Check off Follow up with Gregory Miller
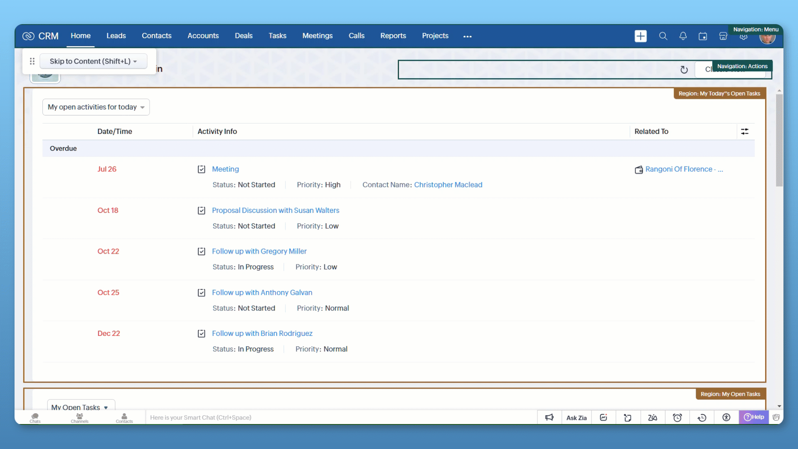Image resolution: width=798 pixels, height=449 pixels. click(x=202, y=252)
